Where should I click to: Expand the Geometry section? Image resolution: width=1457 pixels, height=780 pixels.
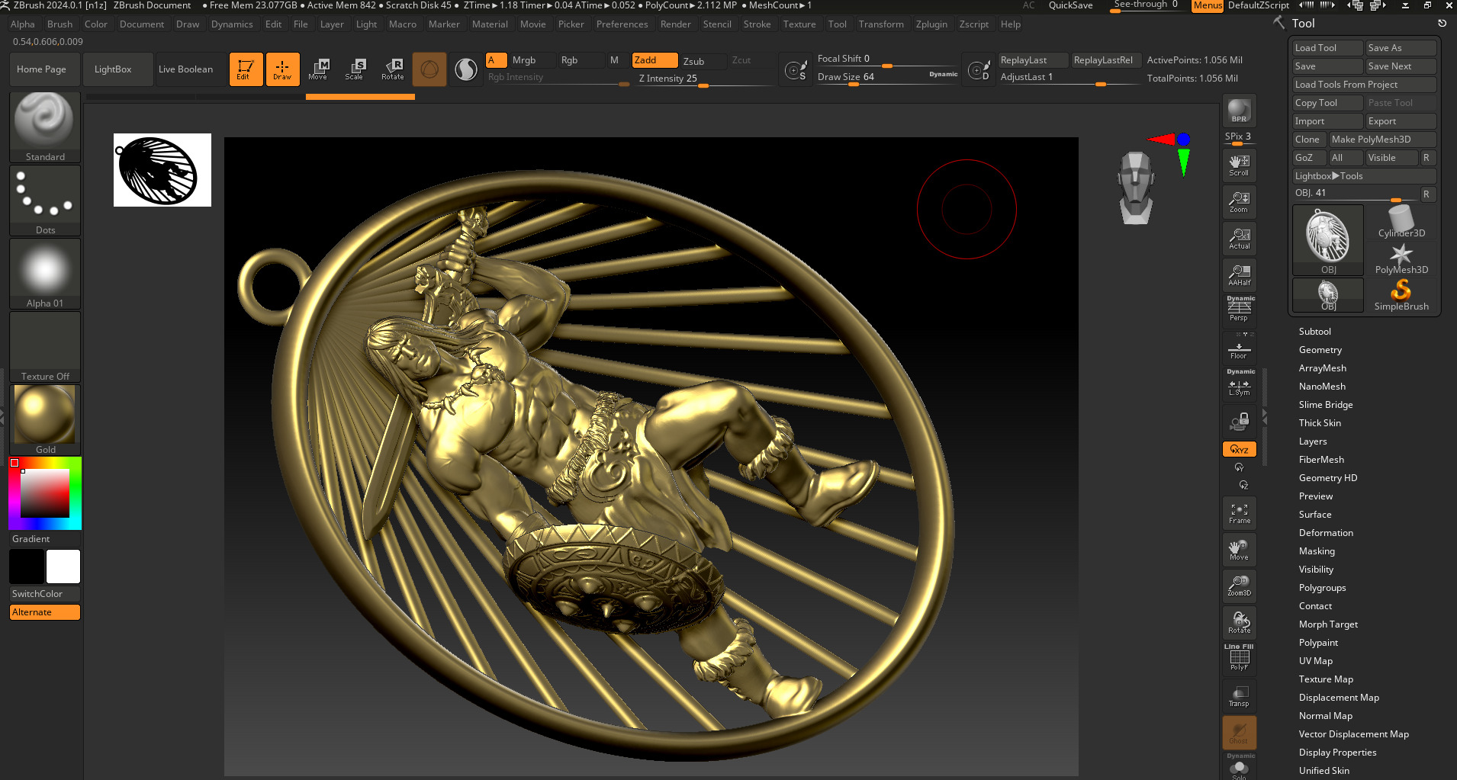click(1320, 350)
